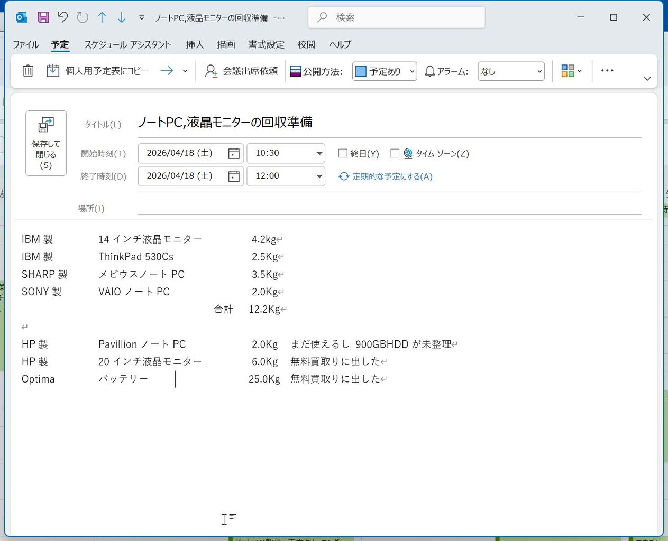The width and height of the screenshot is (668, 541).
Task: Click text ThinkPad 530Cs in body
Action: (x=136, y=257)
